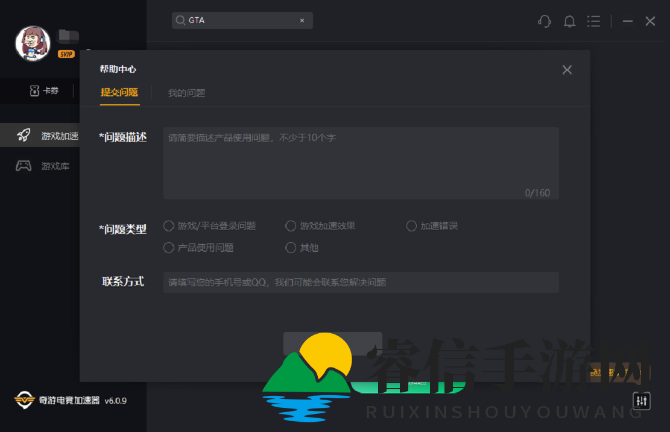Open the notifications bell icon
The image size is (670, 432).
click(x=569, y=21)
